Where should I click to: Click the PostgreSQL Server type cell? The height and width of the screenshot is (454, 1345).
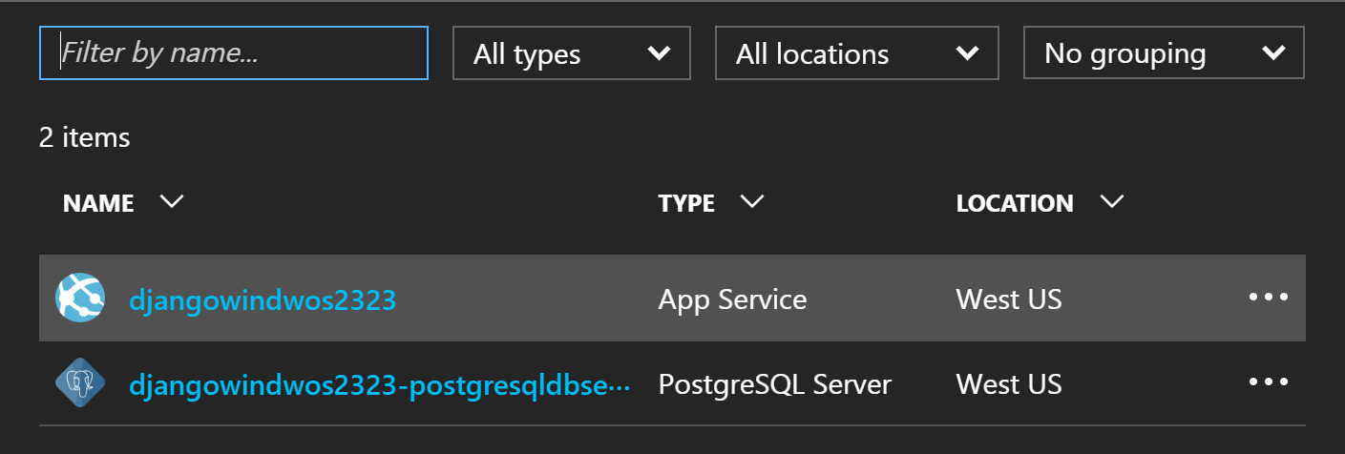(774, 385)
